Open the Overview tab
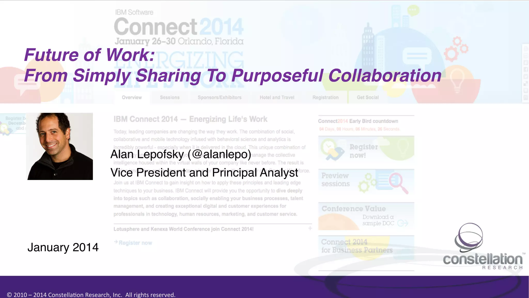 [x=132, y=98]
